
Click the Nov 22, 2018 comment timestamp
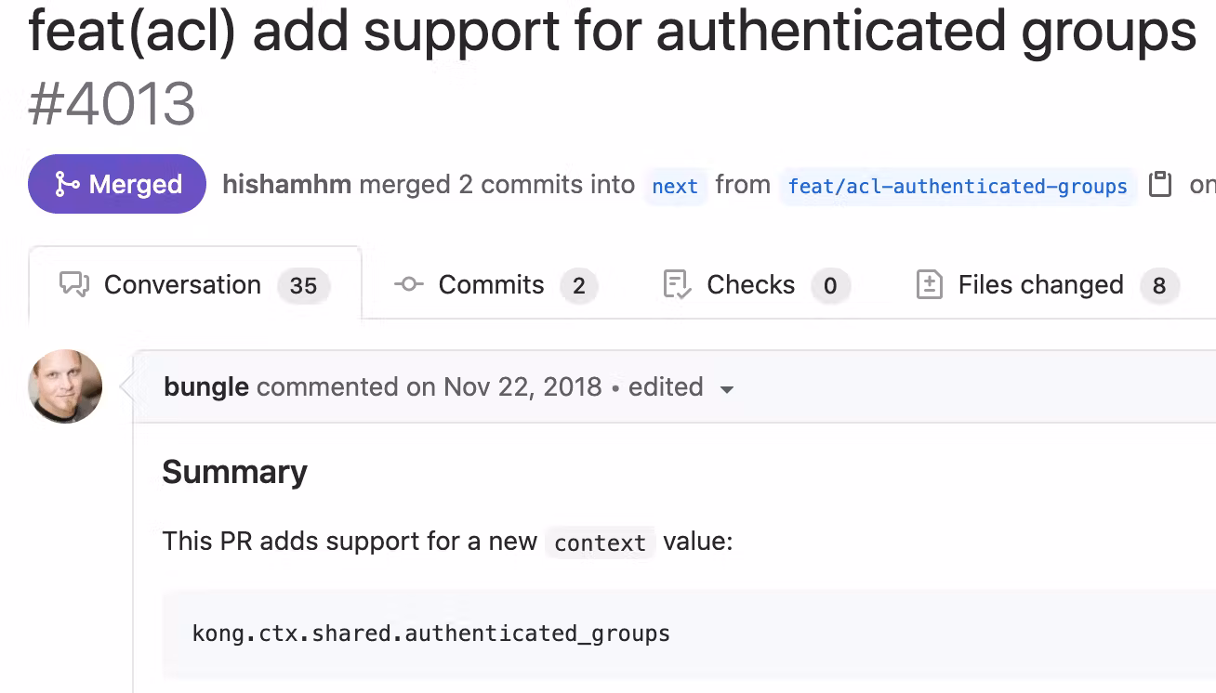click(522, 386)
